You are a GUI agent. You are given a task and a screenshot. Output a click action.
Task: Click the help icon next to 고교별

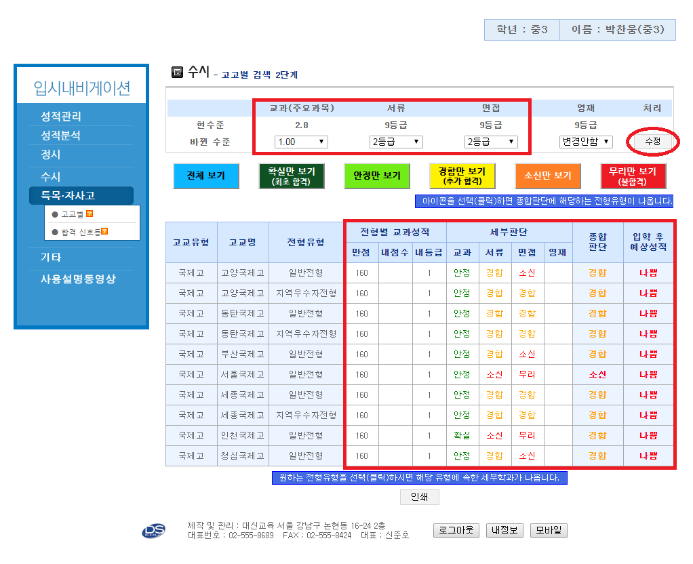coord(90,214)
